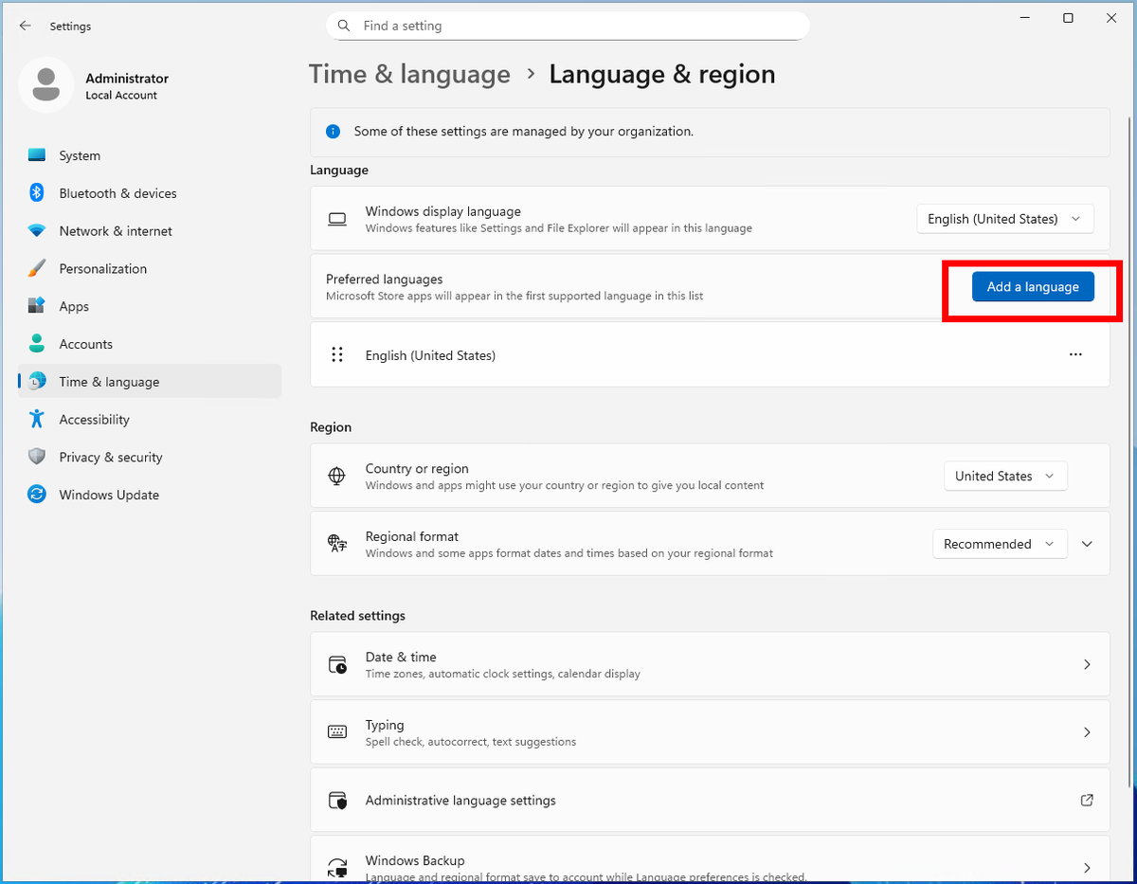This screenshot has height=884, width=1137.
Task: Select Personalization in the sidebar
Action: [150, 269]
